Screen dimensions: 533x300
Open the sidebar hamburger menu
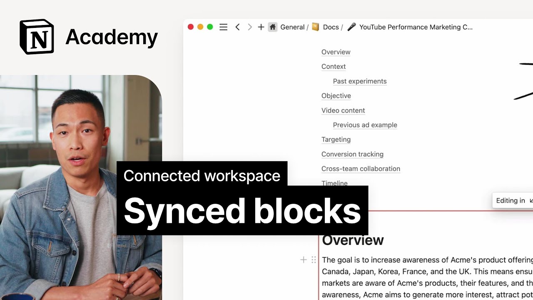tap(224, 27)
